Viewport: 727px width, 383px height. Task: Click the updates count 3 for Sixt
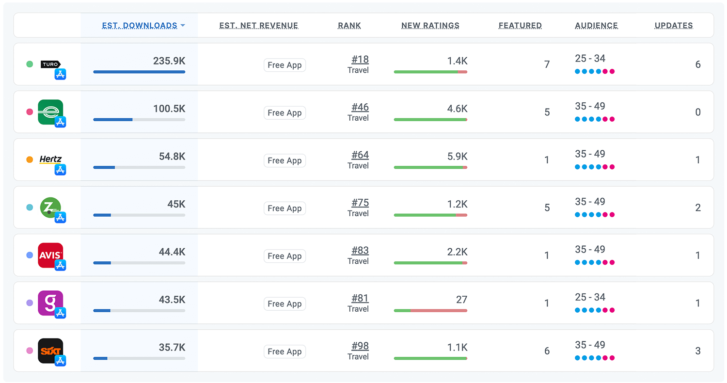(698, 351)
